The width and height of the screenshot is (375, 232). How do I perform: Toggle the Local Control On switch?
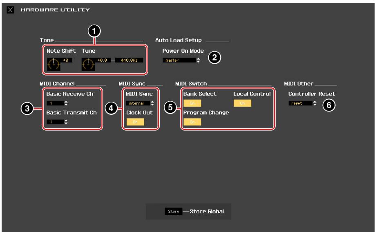click(243, 103)
